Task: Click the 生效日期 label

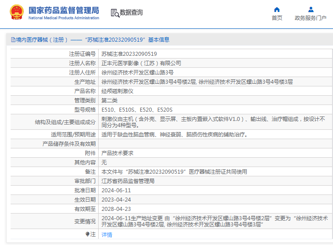Action: pos(85,200)
